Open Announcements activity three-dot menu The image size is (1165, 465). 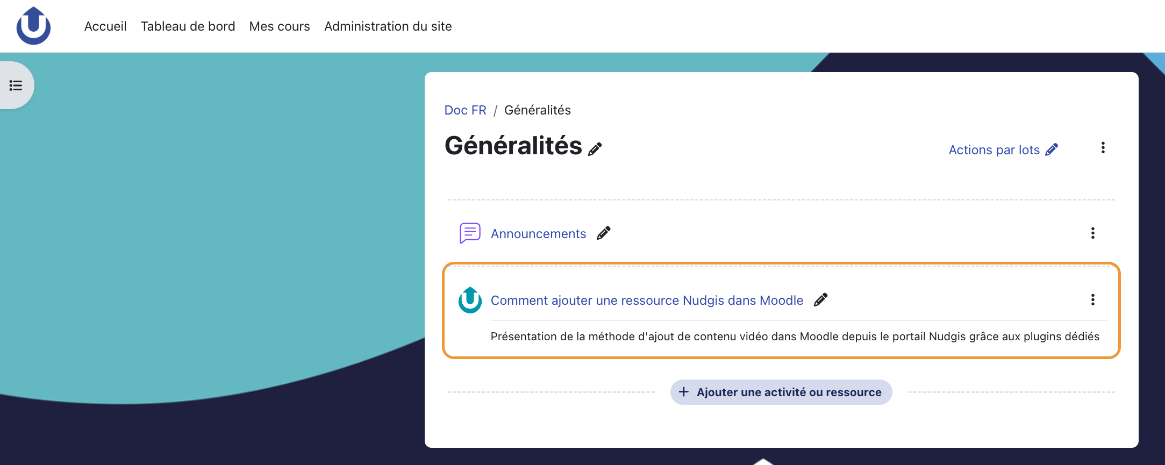(1092, 233)
